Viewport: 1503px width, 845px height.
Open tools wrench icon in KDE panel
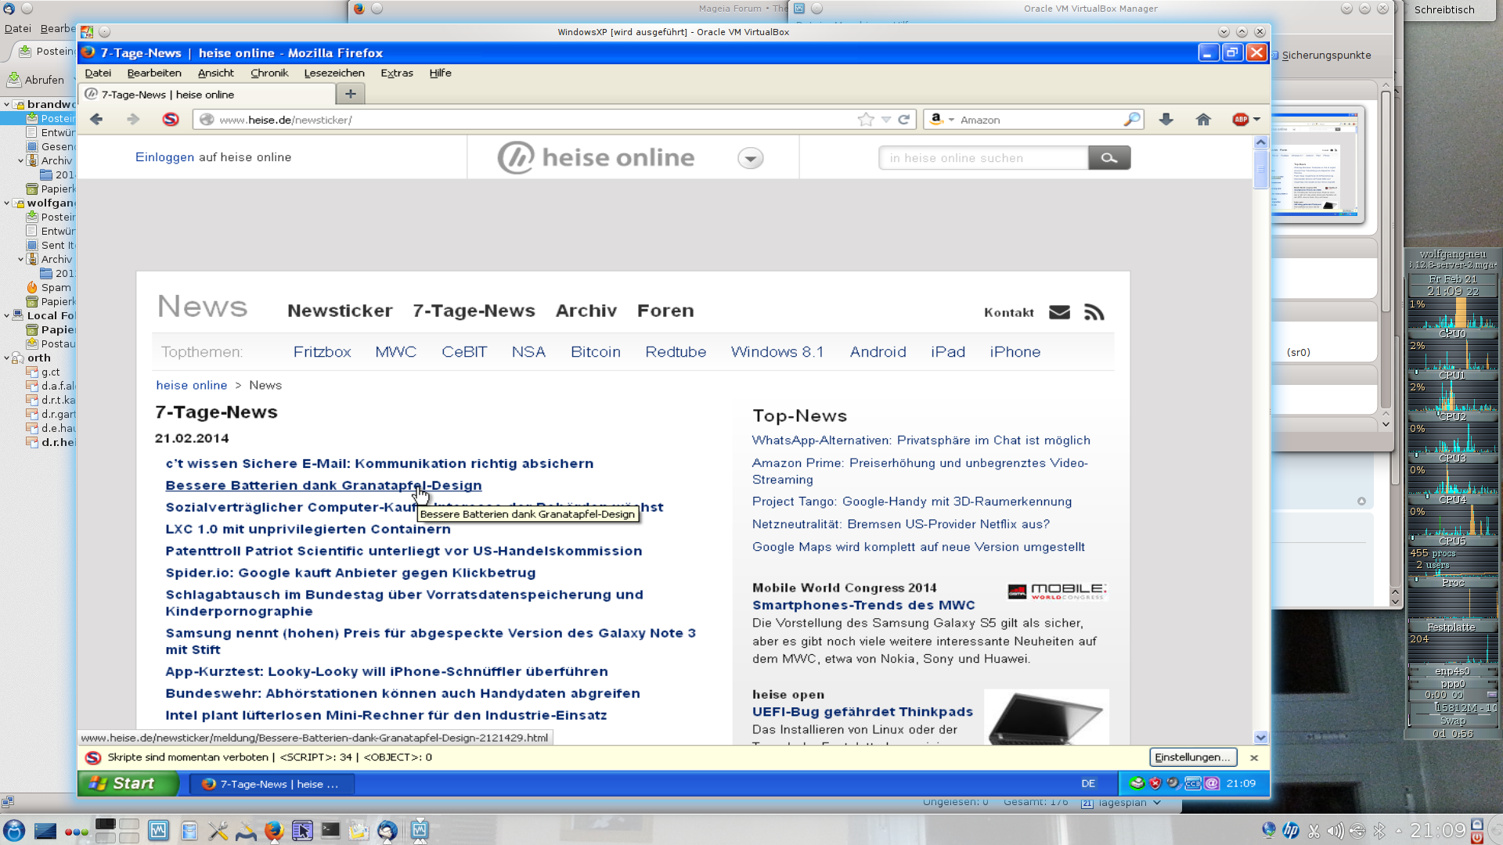click(x=218, y=830)
